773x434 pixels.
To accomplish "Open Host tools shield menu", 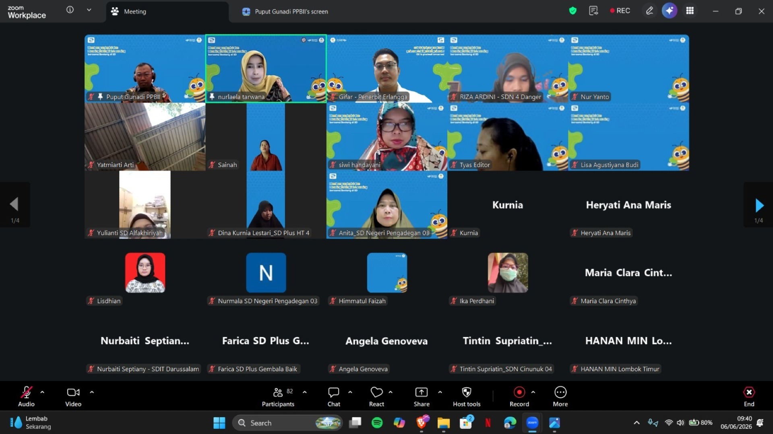I will [467, 396].
